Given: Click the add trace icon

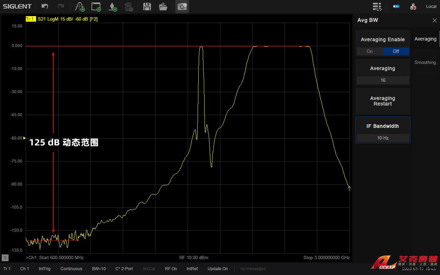Looking at the screenshot, I should [x=80, y=7].
